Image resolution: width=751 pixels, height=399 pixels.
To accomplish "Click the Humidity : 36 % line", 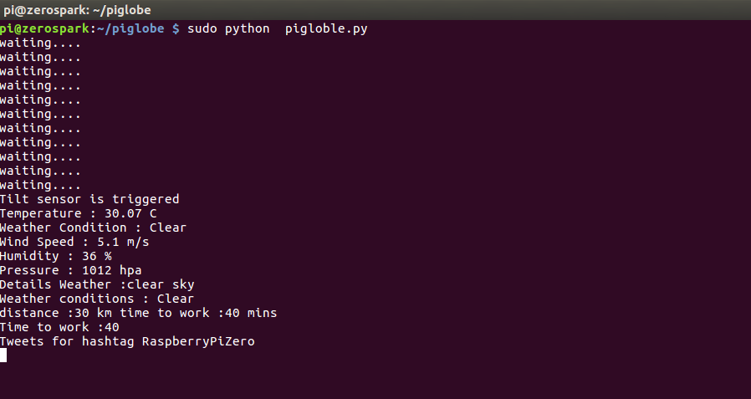I will [x=56, y=256].
